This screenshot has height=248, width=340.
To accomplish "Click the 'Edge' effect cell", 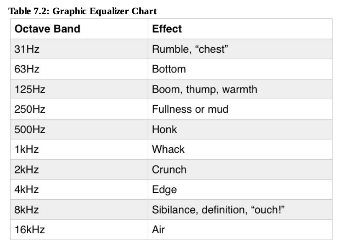I will 164,190.
